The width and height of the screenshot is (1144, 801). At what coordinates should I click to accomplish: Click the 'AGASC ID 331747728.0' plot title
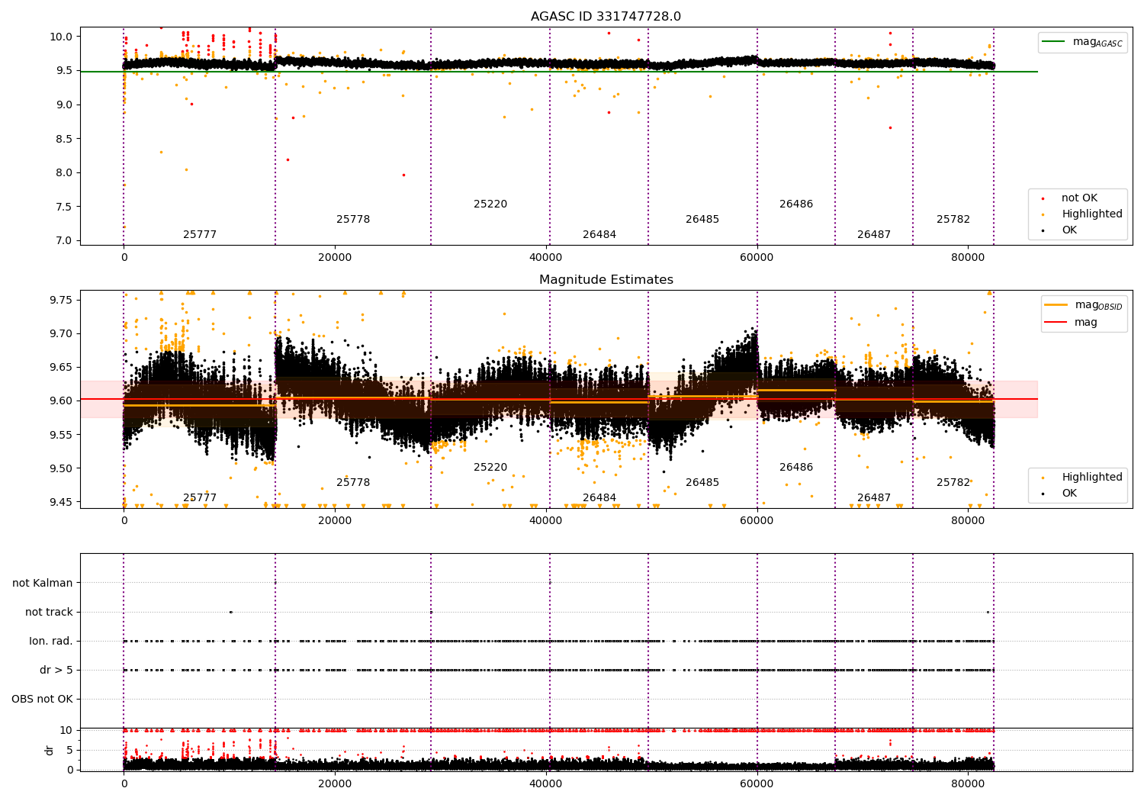(x=606, y=17)
